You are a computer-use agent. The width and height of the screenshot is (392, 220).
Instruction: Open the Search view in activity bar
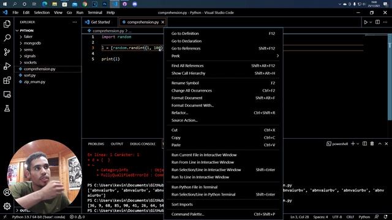7,38
